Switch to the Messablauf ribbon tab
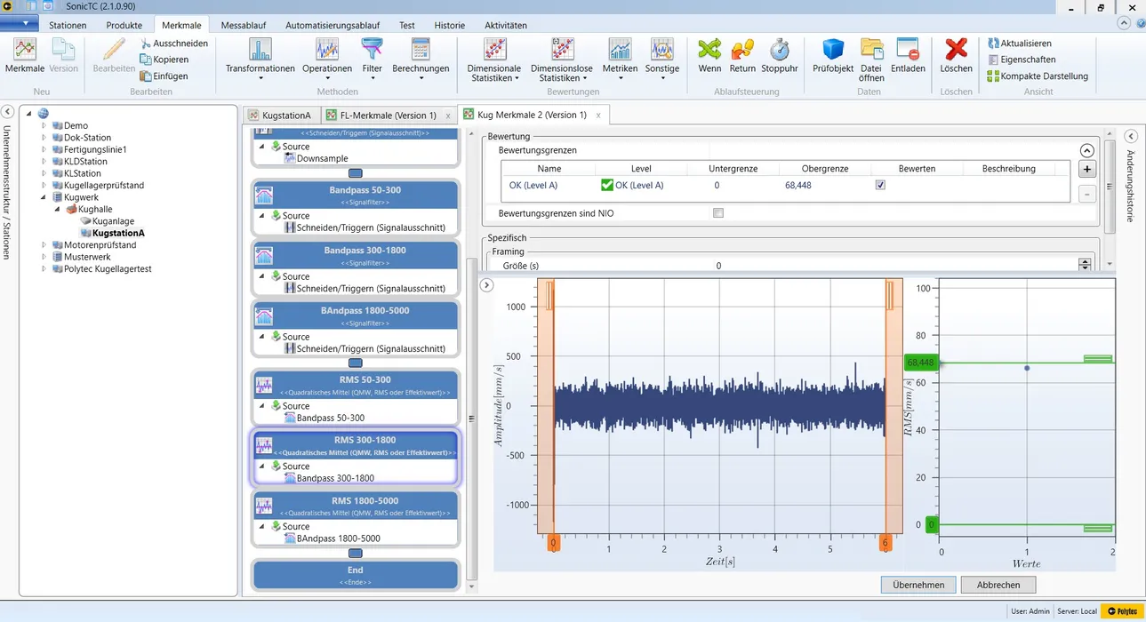The width and height of the screenshot is (1146, 622). [244, 25]
